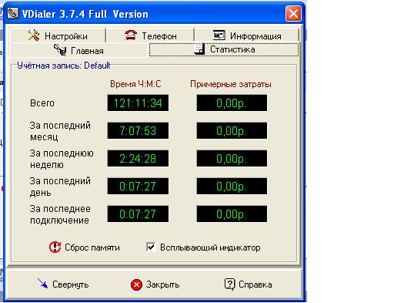Click the Учётная запись: Default label

64,66
